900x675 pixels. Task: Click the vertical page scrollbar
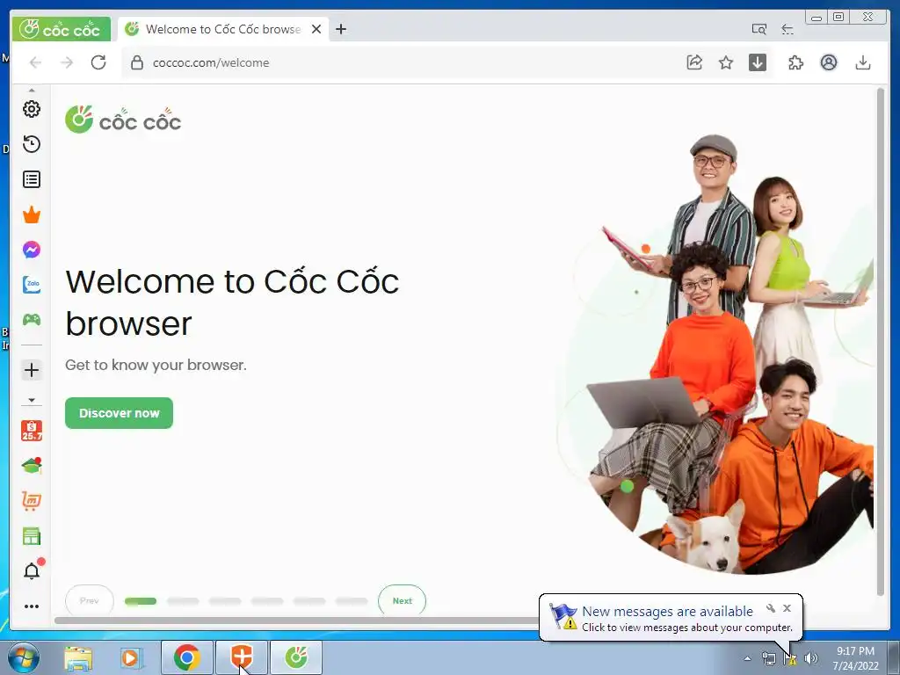click(x=881, y=342)
